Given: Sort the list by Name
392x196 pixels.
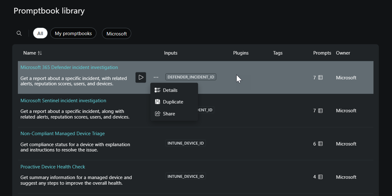Looking at the screenshot, I should (40, 53).
